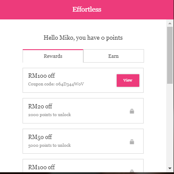Screen dimensions: 174x174
Task: Click coupon code 064D344WoV text
Action: click(56, 84)
